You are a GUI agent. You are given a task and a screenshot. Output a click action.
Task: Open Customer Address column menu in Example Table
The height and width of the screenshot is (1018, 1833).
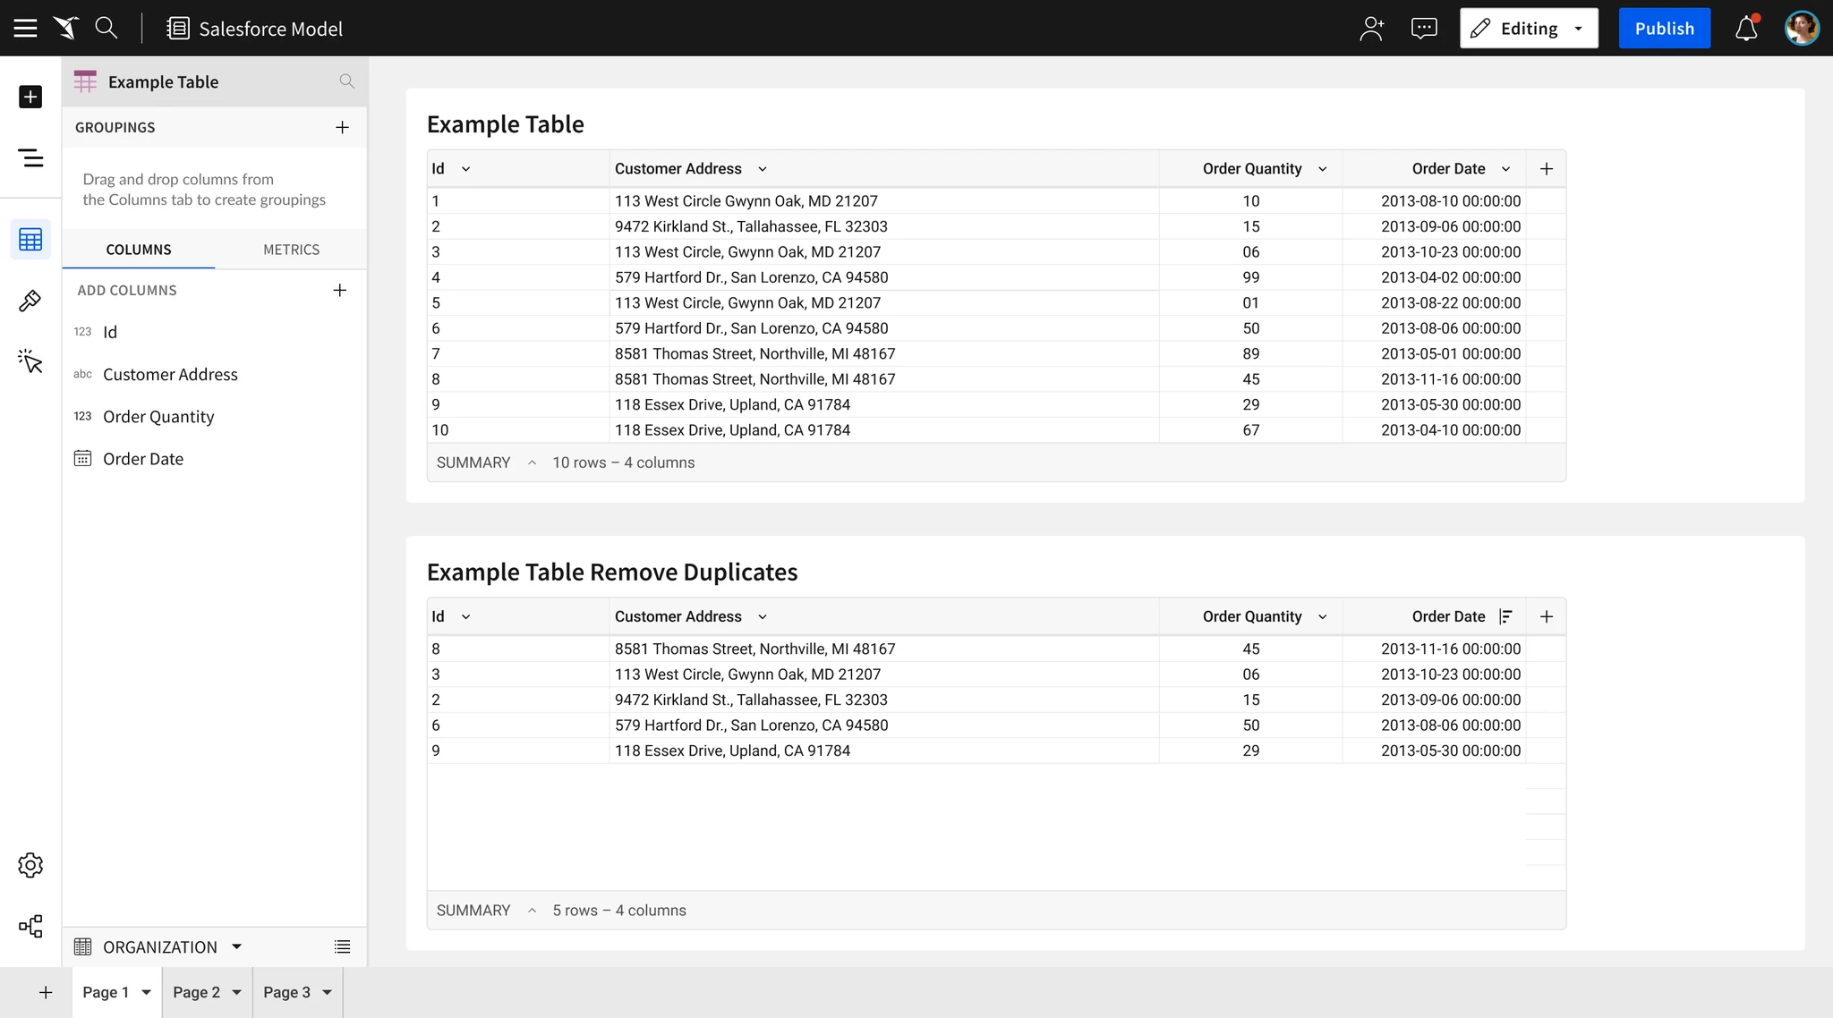[763, 169]
